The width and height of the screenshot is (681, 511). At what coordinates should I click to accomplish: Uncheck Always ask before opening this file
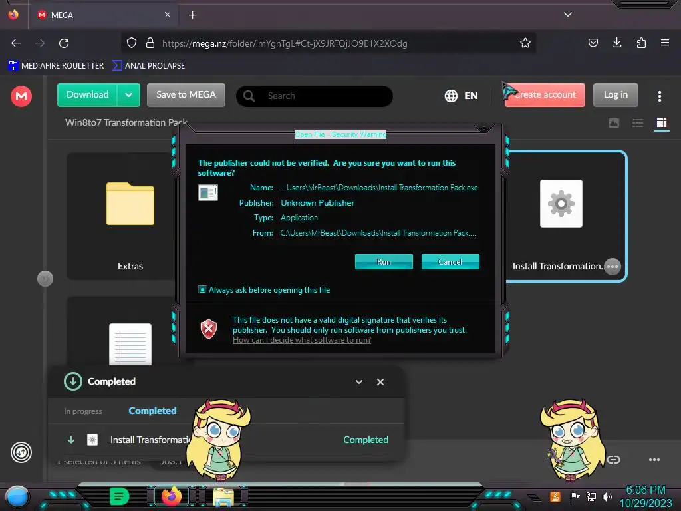click(x=202, y=289)
